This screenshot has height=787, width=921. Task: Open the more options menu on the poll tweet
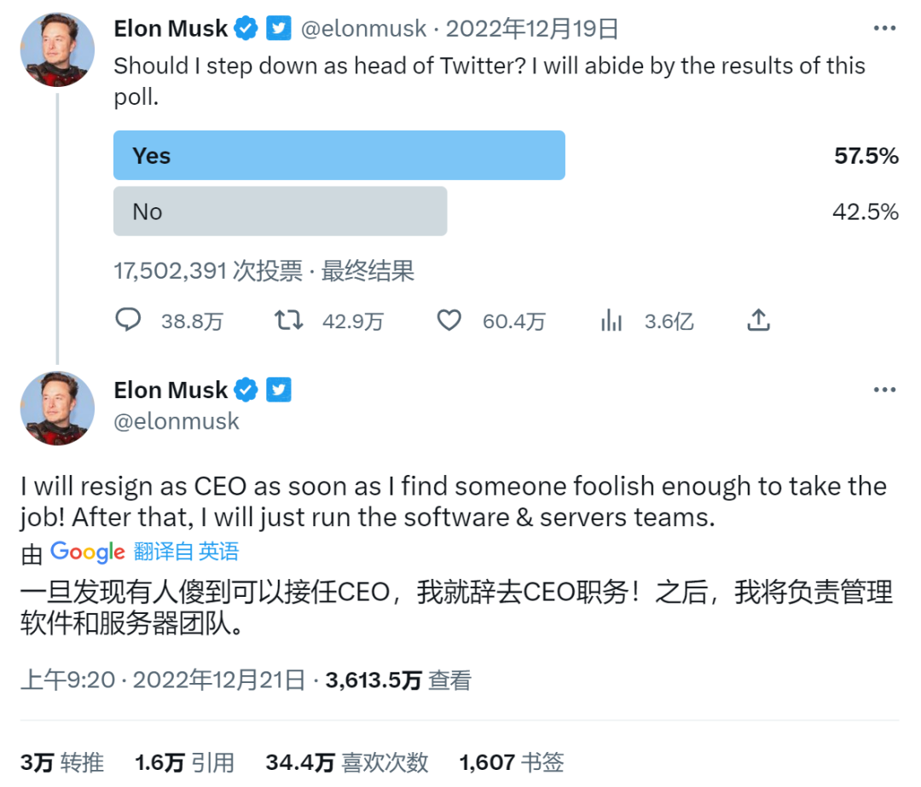click(885, 28)
